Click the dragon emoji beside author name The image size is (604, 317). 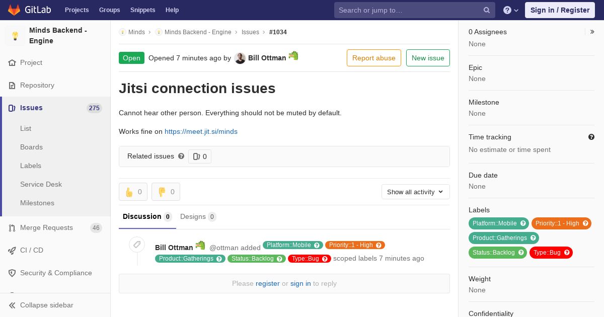tap(293, 55)
